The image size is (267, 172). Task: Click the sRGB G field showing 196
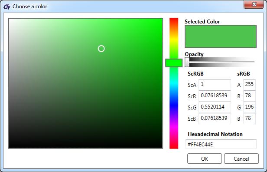point(249,107)
